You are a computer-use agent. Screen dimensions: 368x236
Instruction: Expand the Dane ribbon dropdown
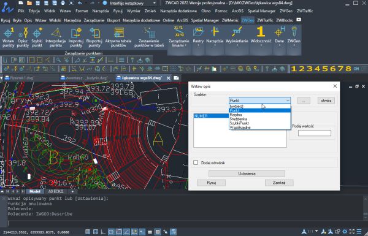(279, 43)
